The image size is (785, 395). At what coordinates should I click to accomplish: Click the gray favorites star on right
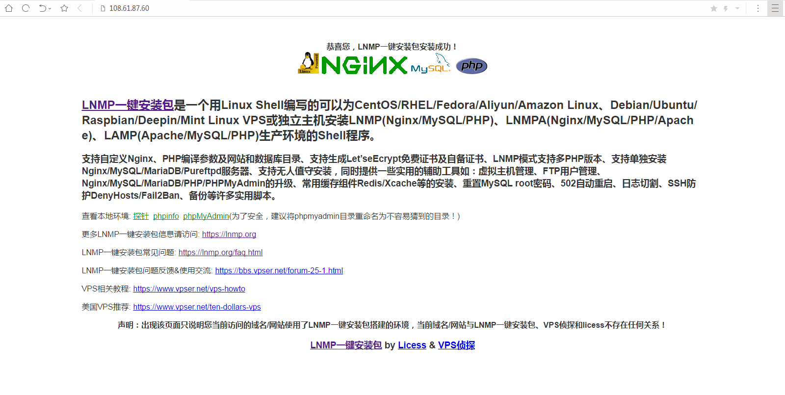[x=714, y=8]
